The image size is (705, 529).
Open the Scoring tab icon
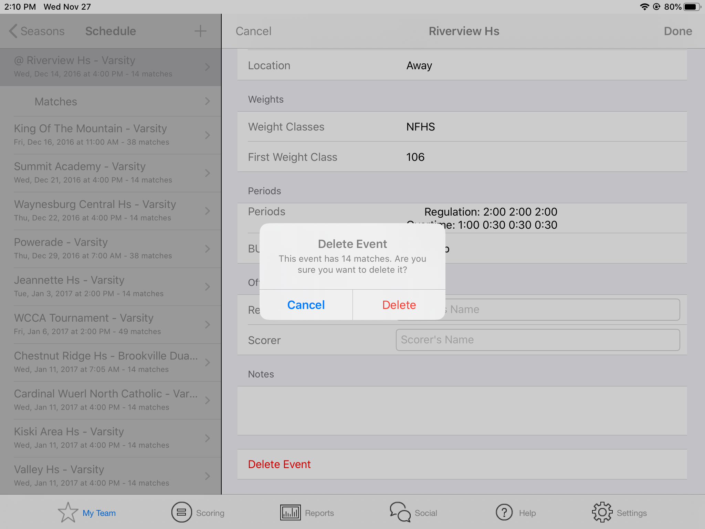[181, 512]
